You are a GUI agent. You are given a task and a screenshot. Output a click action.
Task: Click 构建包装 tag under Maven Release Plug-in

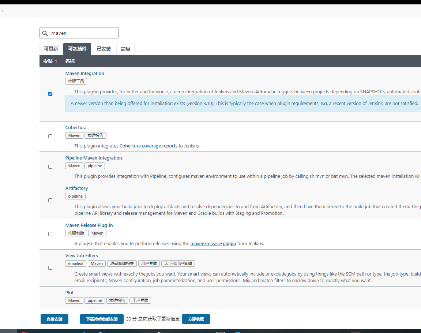point(76,233)
